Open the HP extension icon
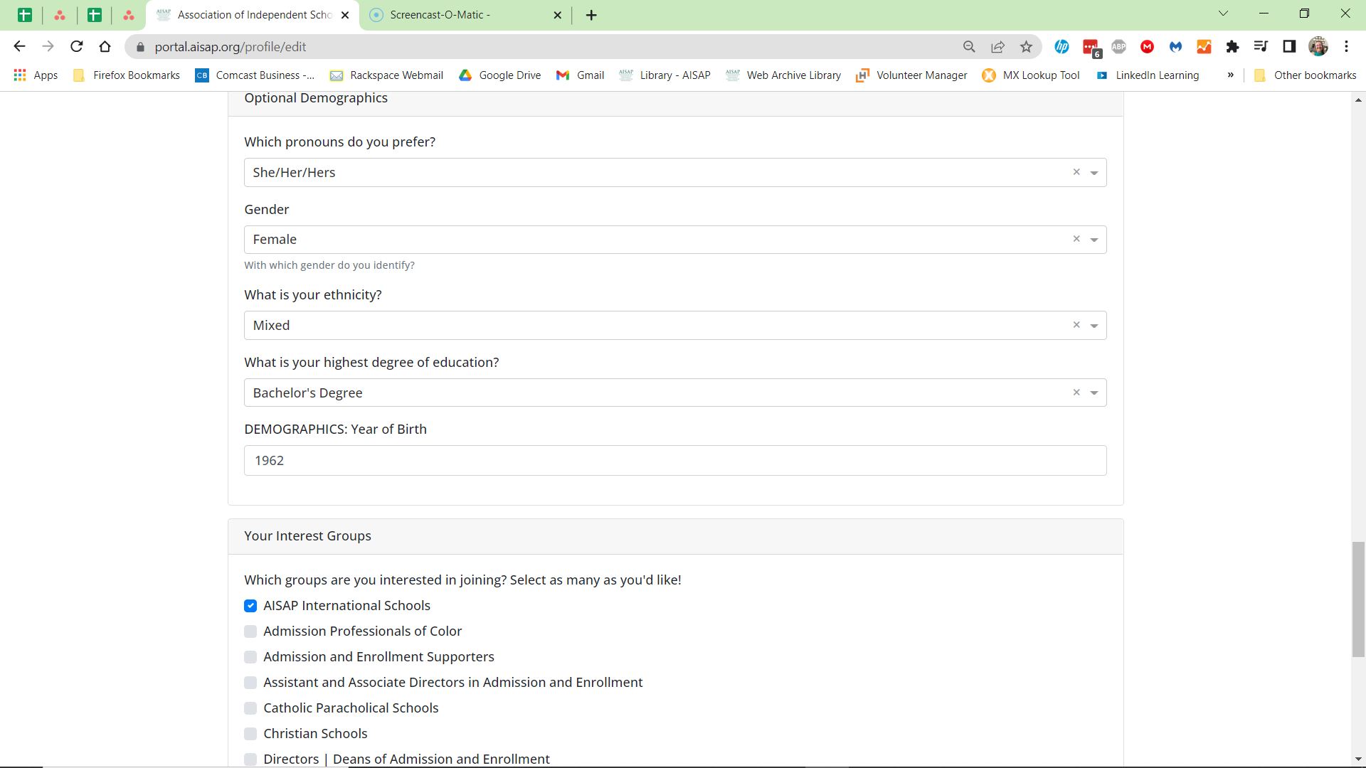The height and width of the screenshot is (768, 1366). [x=1062, y=46]
